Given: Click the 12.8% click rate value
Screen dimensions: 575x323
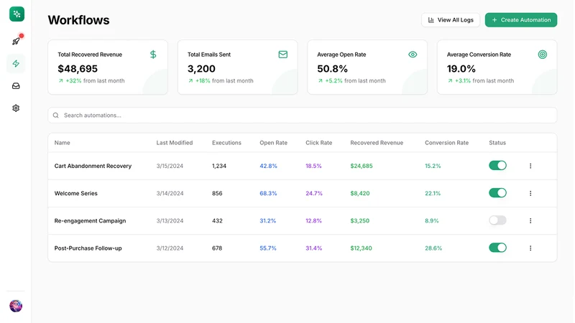Looking at the screenshot, I should (313, 221).
